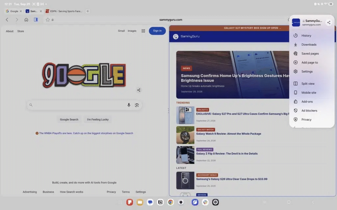Share the Google Doodle
This screenshot has width=337, height=210.
[139, 90]
